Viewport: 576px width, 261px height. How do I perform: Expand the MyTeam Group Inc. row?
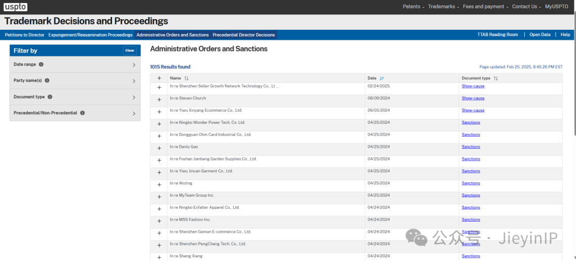(x=159, y=197)
